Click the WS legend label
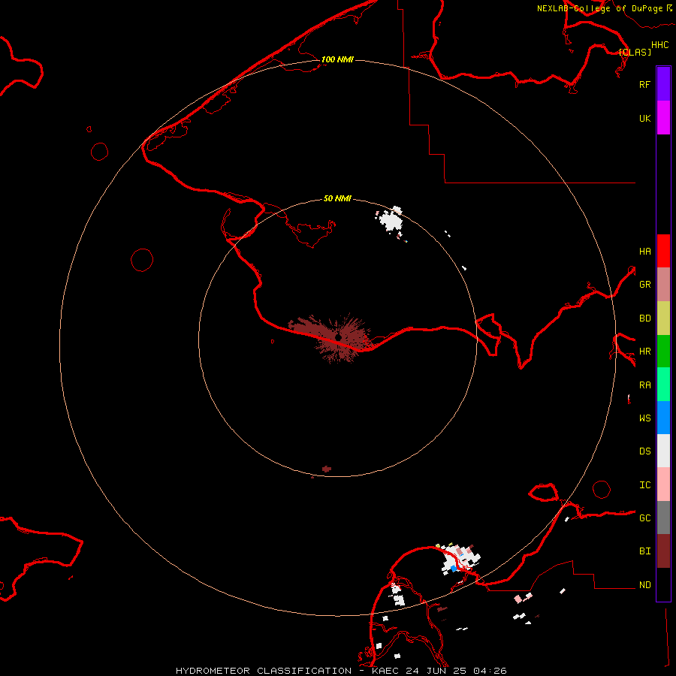 pyautogui.click(x=644, y=418)
